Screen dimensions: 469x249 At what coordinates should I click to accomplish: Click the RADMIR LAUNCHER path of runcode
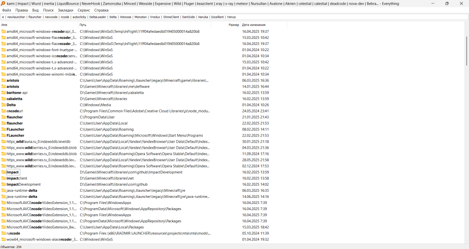pyautogui.click(x=145, y=233)
